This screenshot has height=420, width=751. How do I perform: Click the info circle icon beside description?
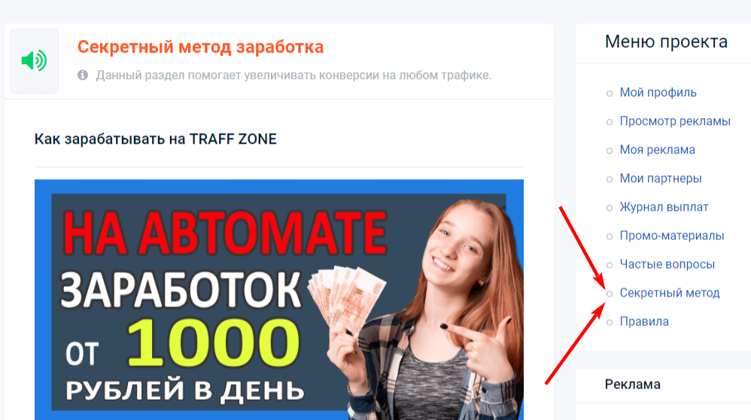click(83, 75)
